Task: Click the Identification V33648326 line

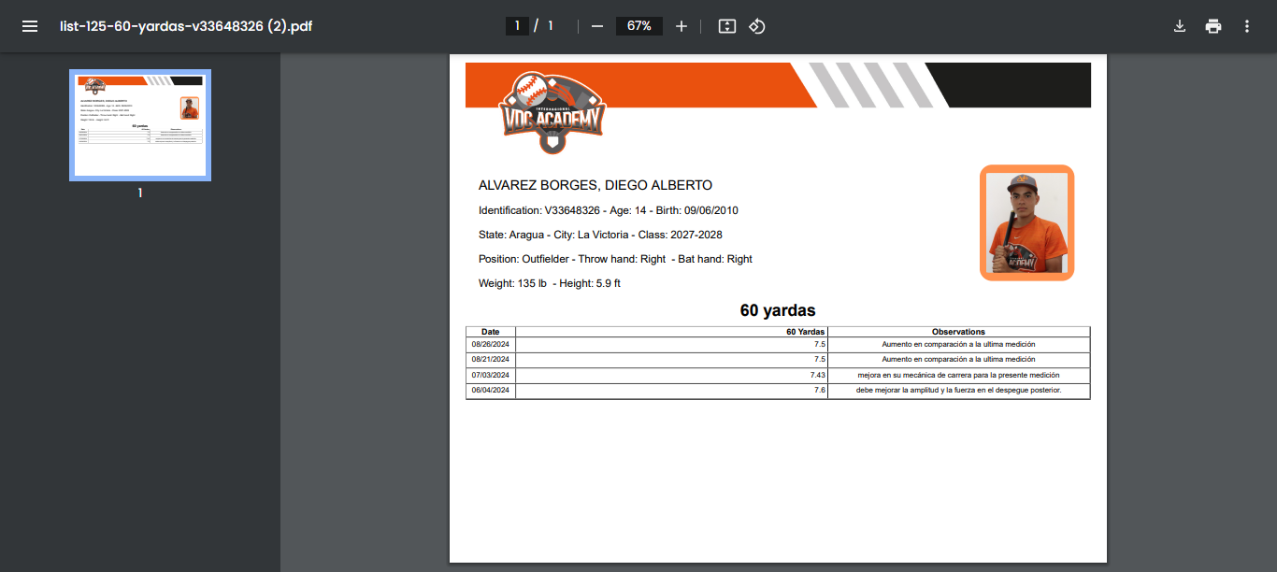Action: coord(609,210)
